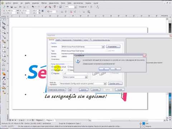Select the Basic Shapes tool in the toolbox
This screenshot has height=129, width=172.
(4, 60)
